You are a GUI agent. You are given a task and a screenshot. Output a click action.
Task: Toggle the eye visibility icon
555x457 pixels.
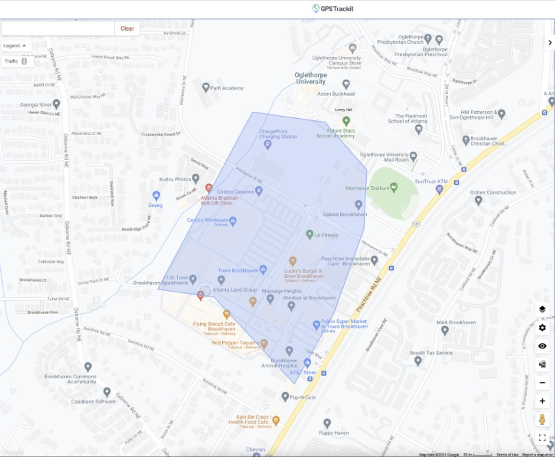pos(542,346)
